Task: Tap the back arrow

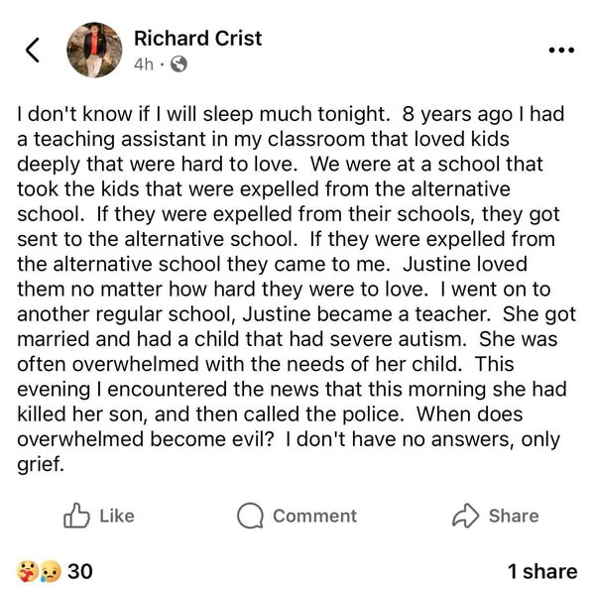Action: 32,50
